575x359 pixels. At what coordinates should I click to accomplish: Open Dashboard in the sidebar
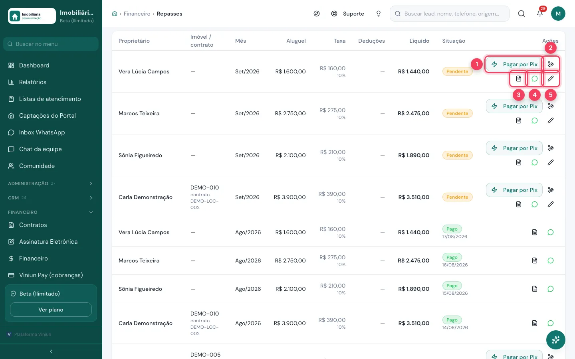51,65
